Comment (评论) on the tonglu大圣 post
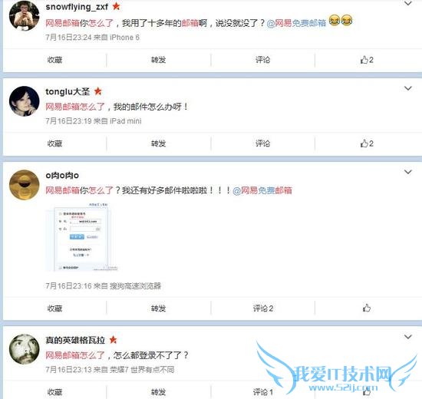422x399 pixels. pyautogui.click(x=262, y=143)
